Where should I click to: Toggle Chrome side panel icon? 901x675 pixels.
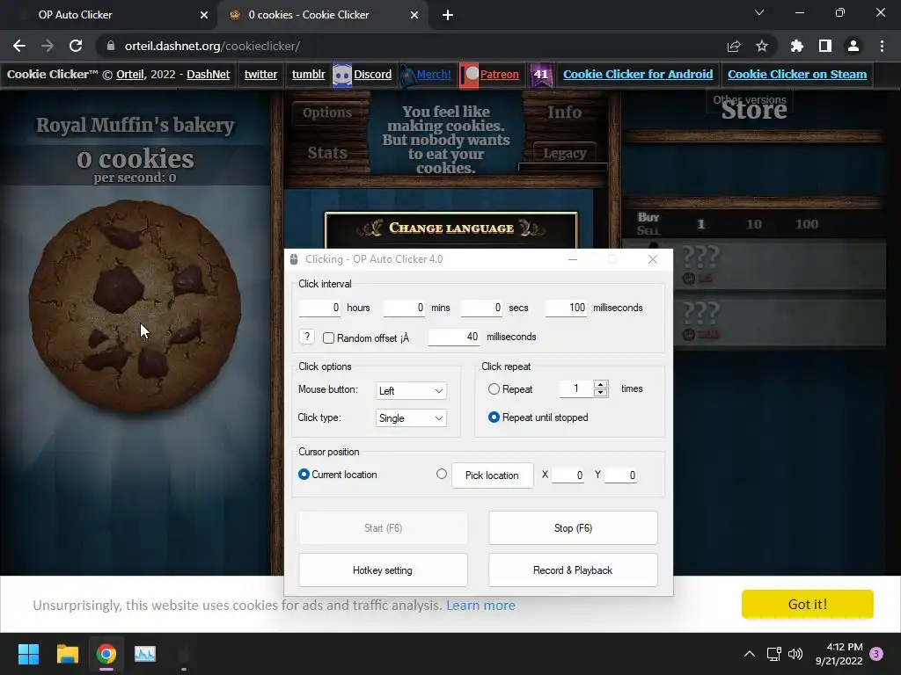coord(825,46)
